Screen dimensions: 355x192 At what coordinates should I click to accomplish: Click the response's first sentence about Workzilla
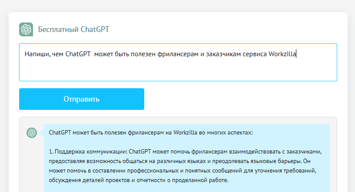[x=150, y=133]
